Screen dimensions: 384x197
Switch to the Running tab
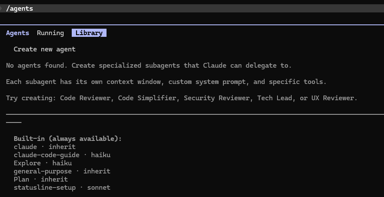[50, 33]
